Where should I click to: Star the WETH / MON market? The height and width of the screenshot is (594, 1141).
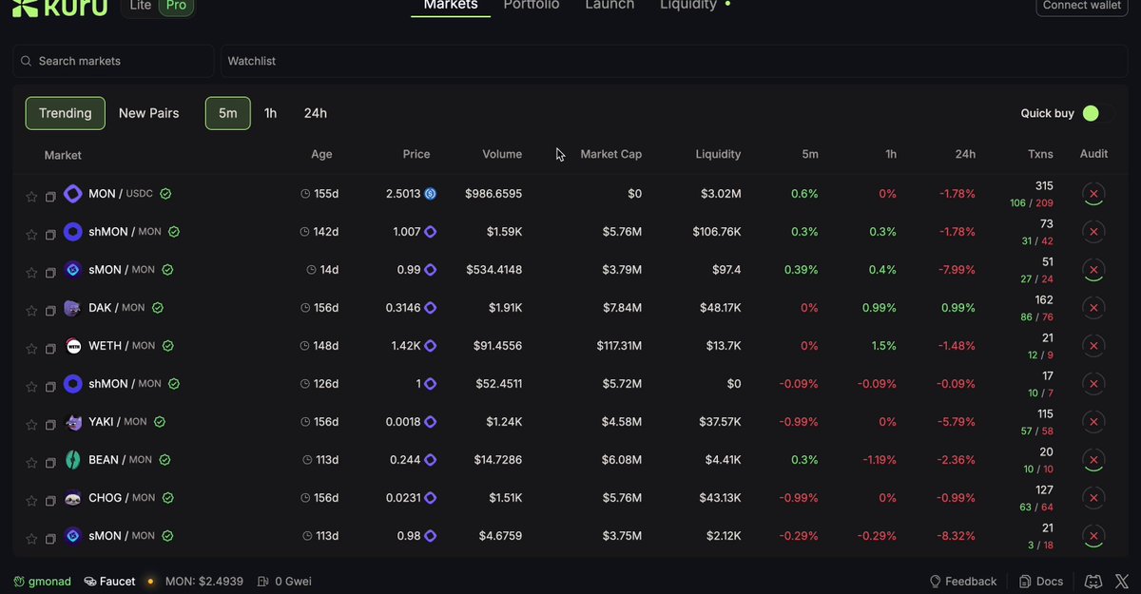point(31,347)
